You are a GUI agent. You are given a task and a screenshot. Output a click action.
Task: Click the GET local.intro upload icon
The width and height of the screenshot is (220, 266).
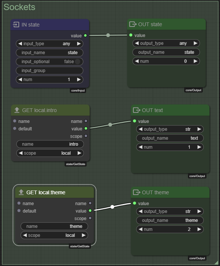click(x=17, y=110)
